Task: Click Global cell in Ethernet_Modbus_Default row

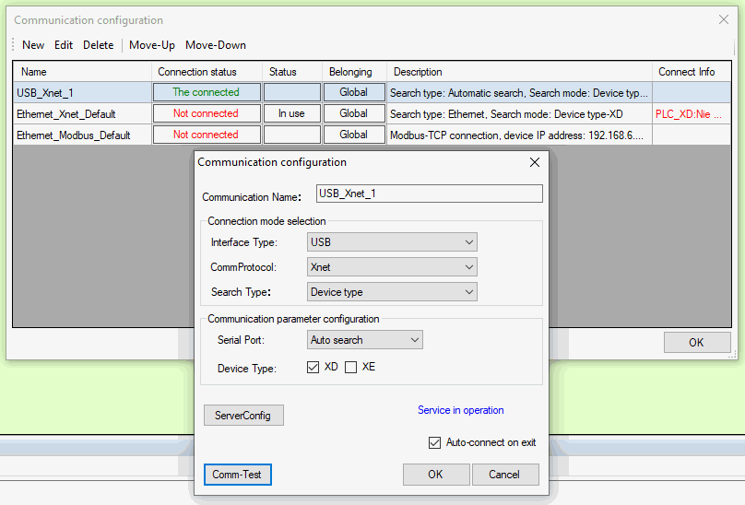Action: (354, 135)
